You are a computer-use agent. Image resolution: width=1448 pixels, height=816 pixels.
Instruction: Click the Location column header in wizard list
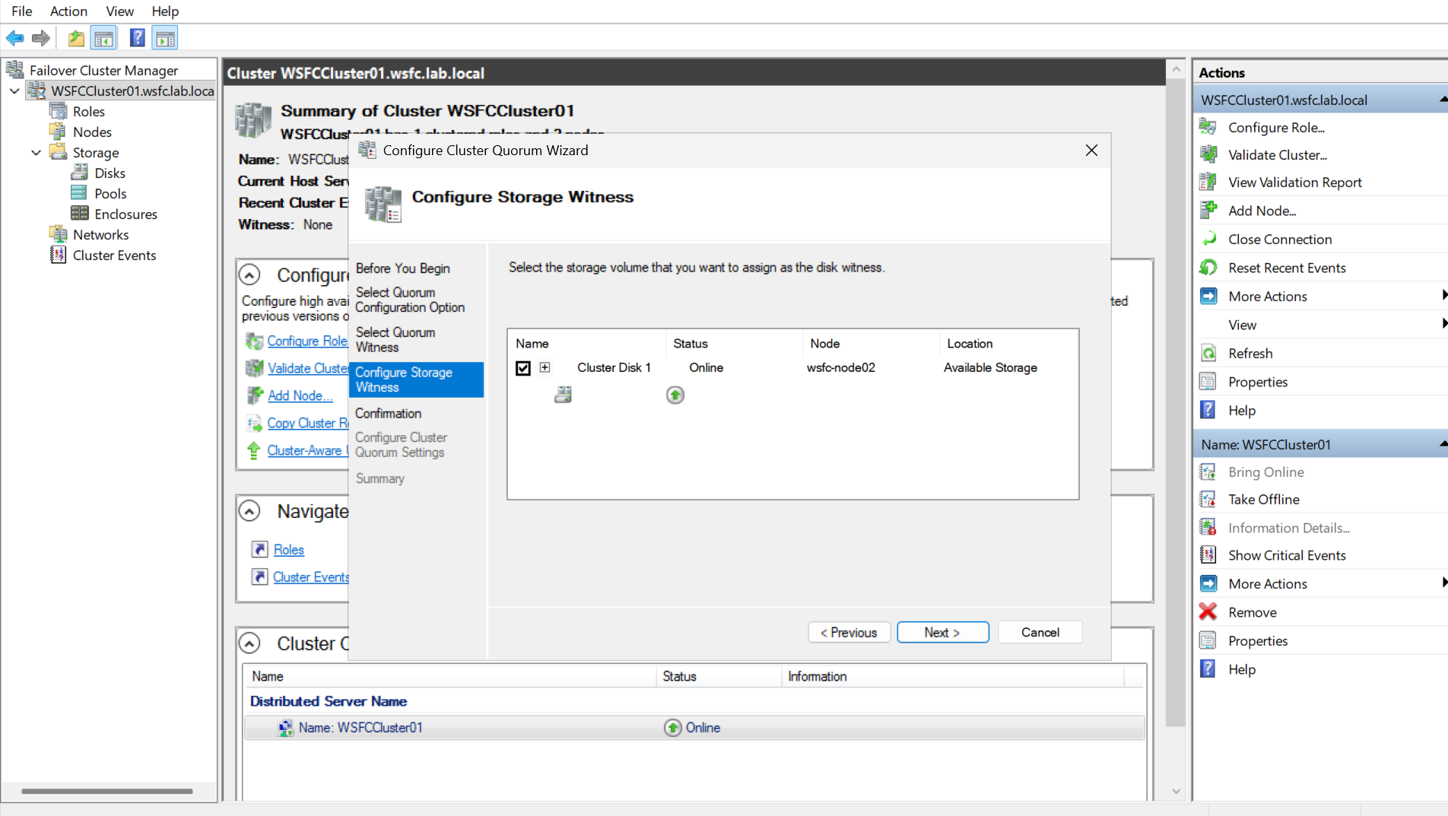(1008, 344)
